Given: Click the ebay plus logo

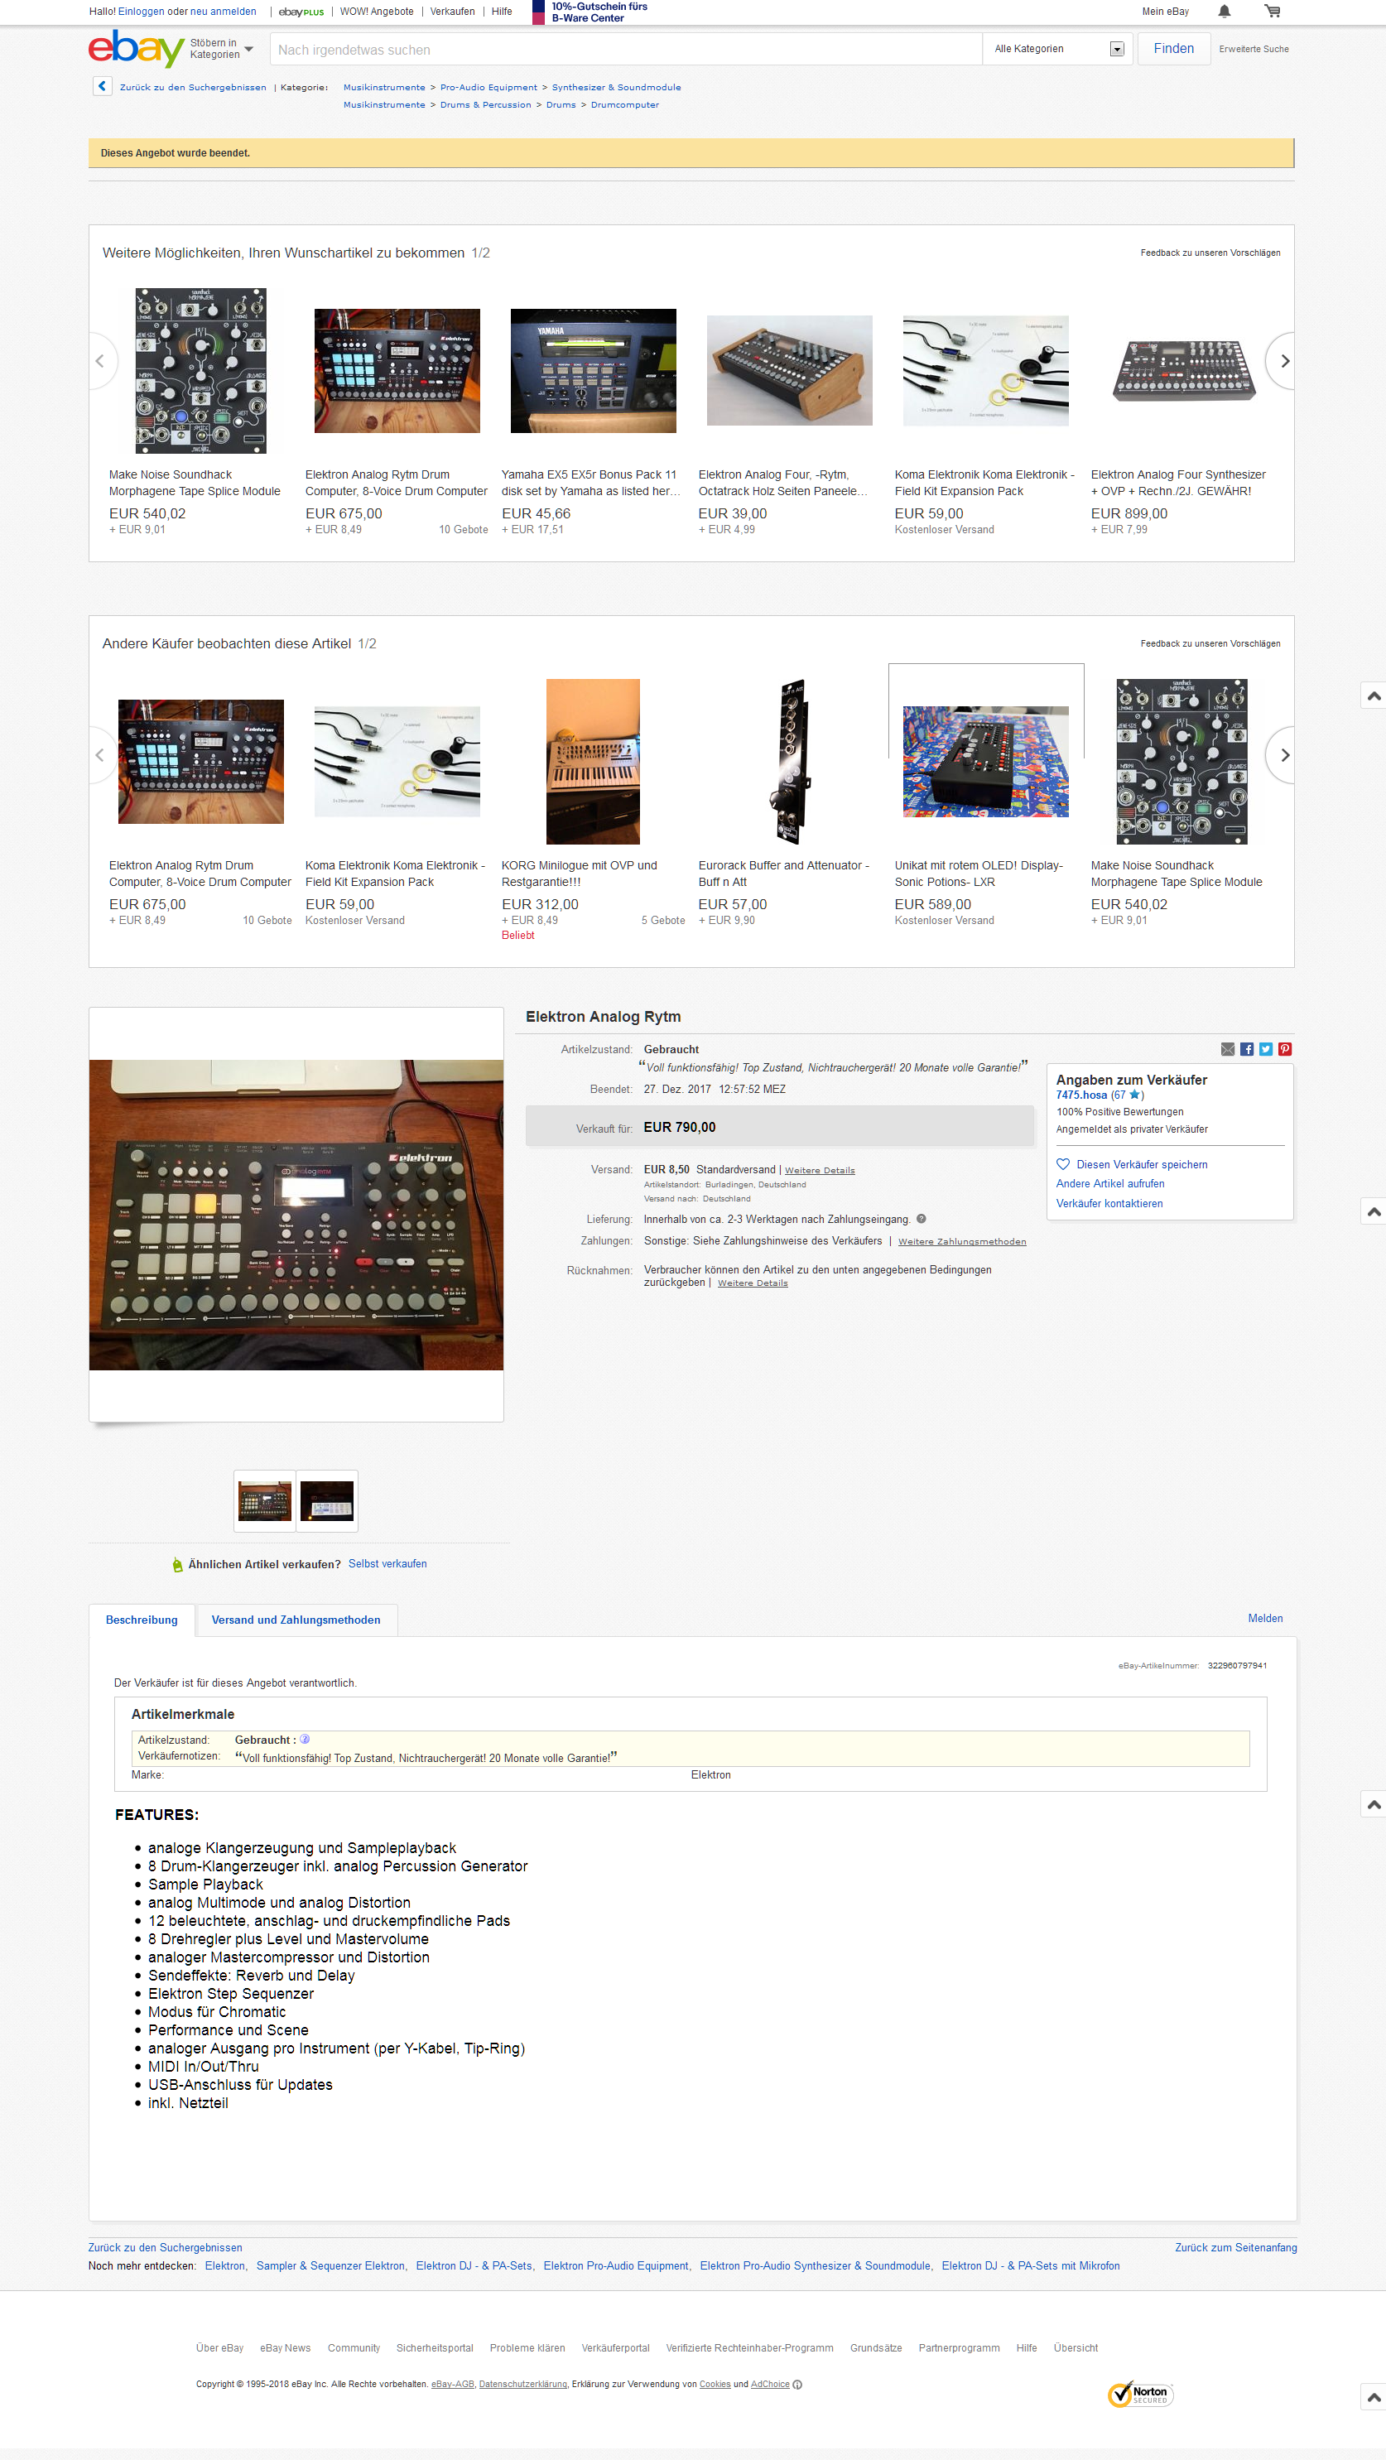Looking at the screenshot, I should coord(301,12).
